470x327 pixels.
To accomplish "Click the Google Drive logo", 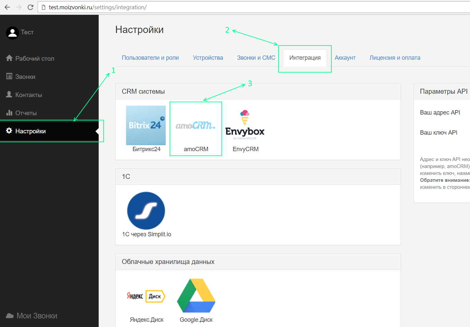I will [x=196, y=296].
